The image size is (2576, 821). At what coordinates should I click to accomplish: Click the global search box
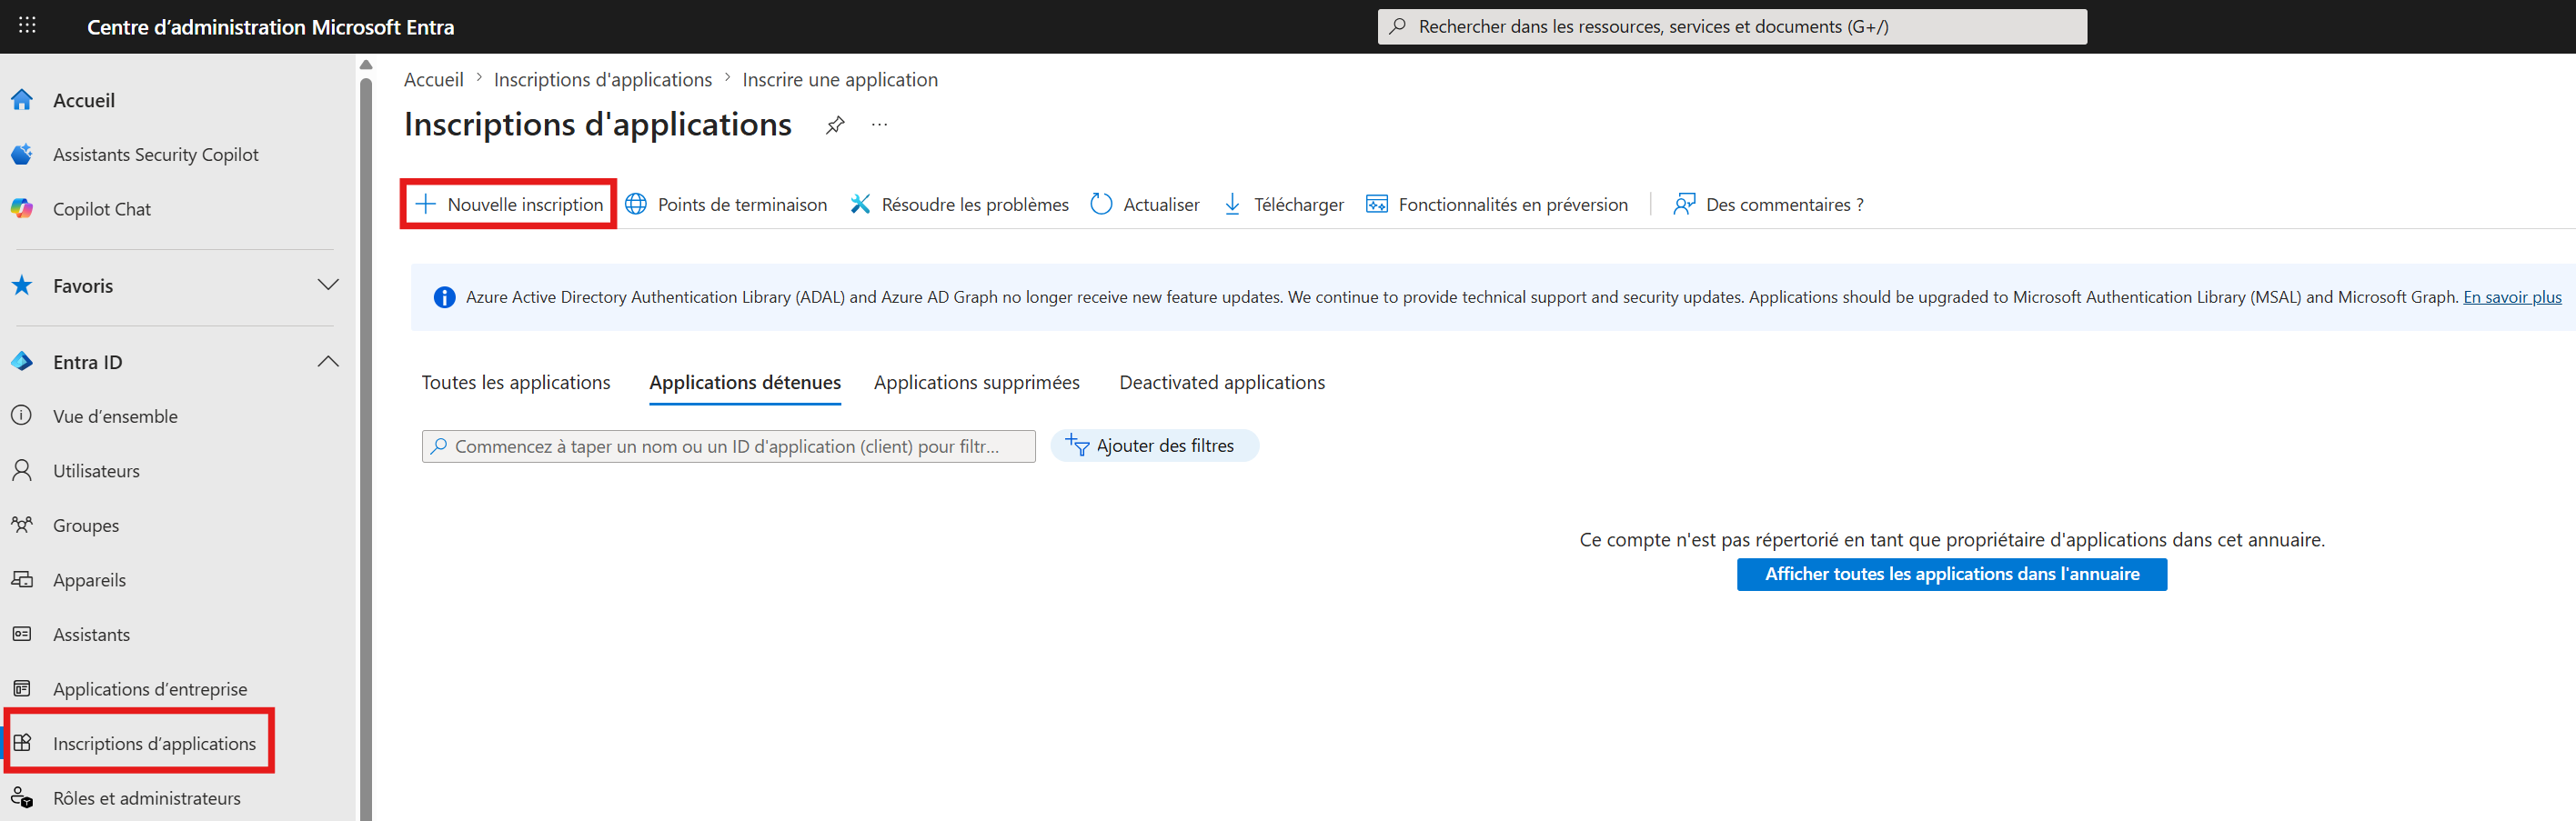click(x=1732, y=27)
